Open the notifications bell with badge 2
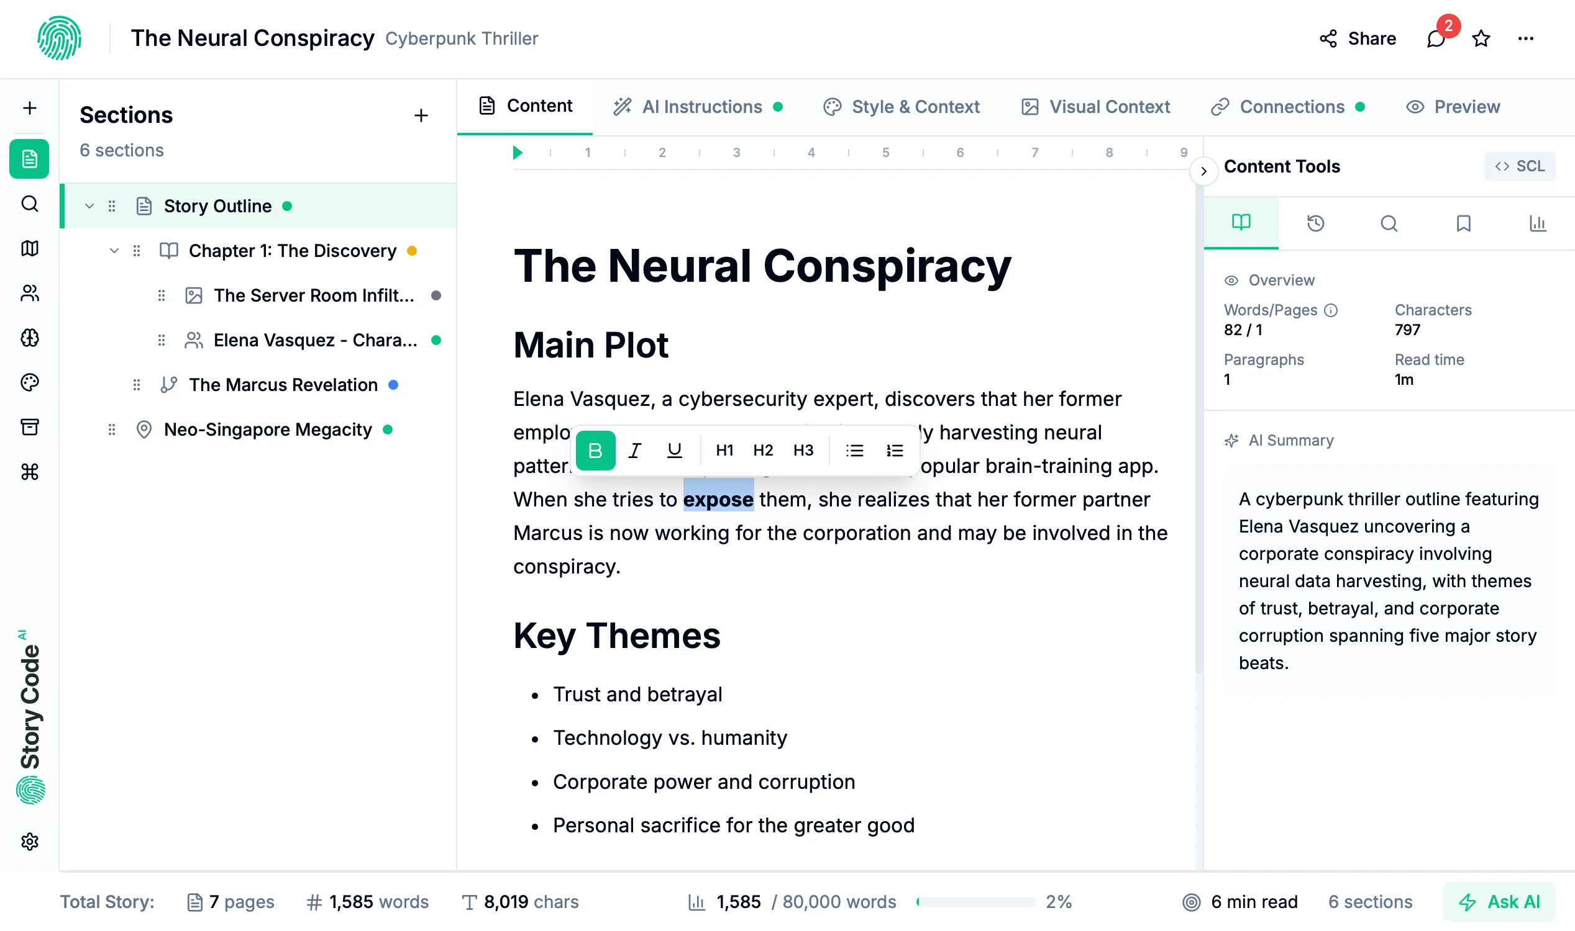The height and width of the screenshot is (931, 1575). 1436,39
